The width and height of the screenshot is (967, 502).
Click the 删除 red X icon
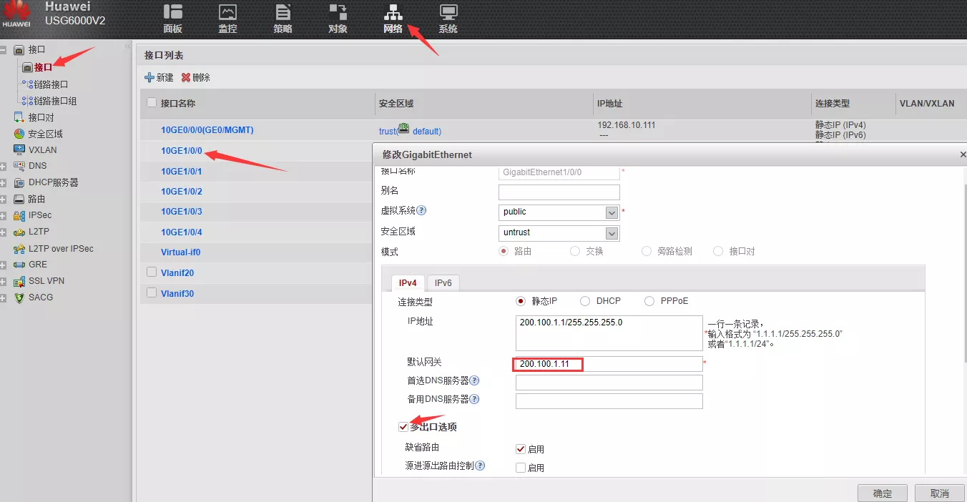pyautogui.click(x=186, y=77)
